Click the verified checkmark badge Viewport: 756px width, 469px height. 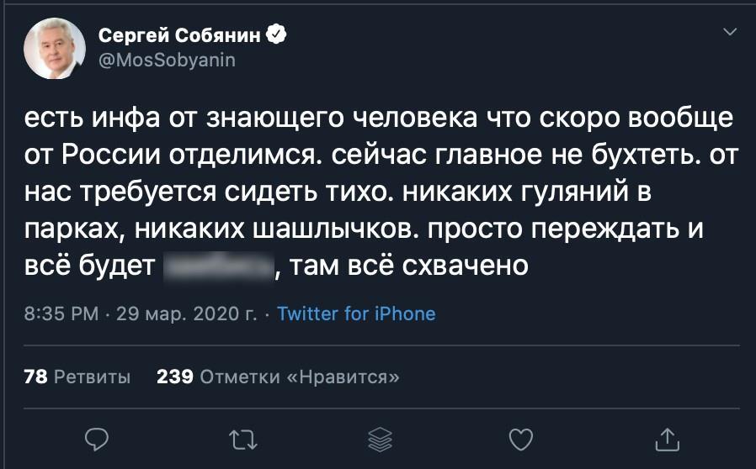[x=276, y=36]
